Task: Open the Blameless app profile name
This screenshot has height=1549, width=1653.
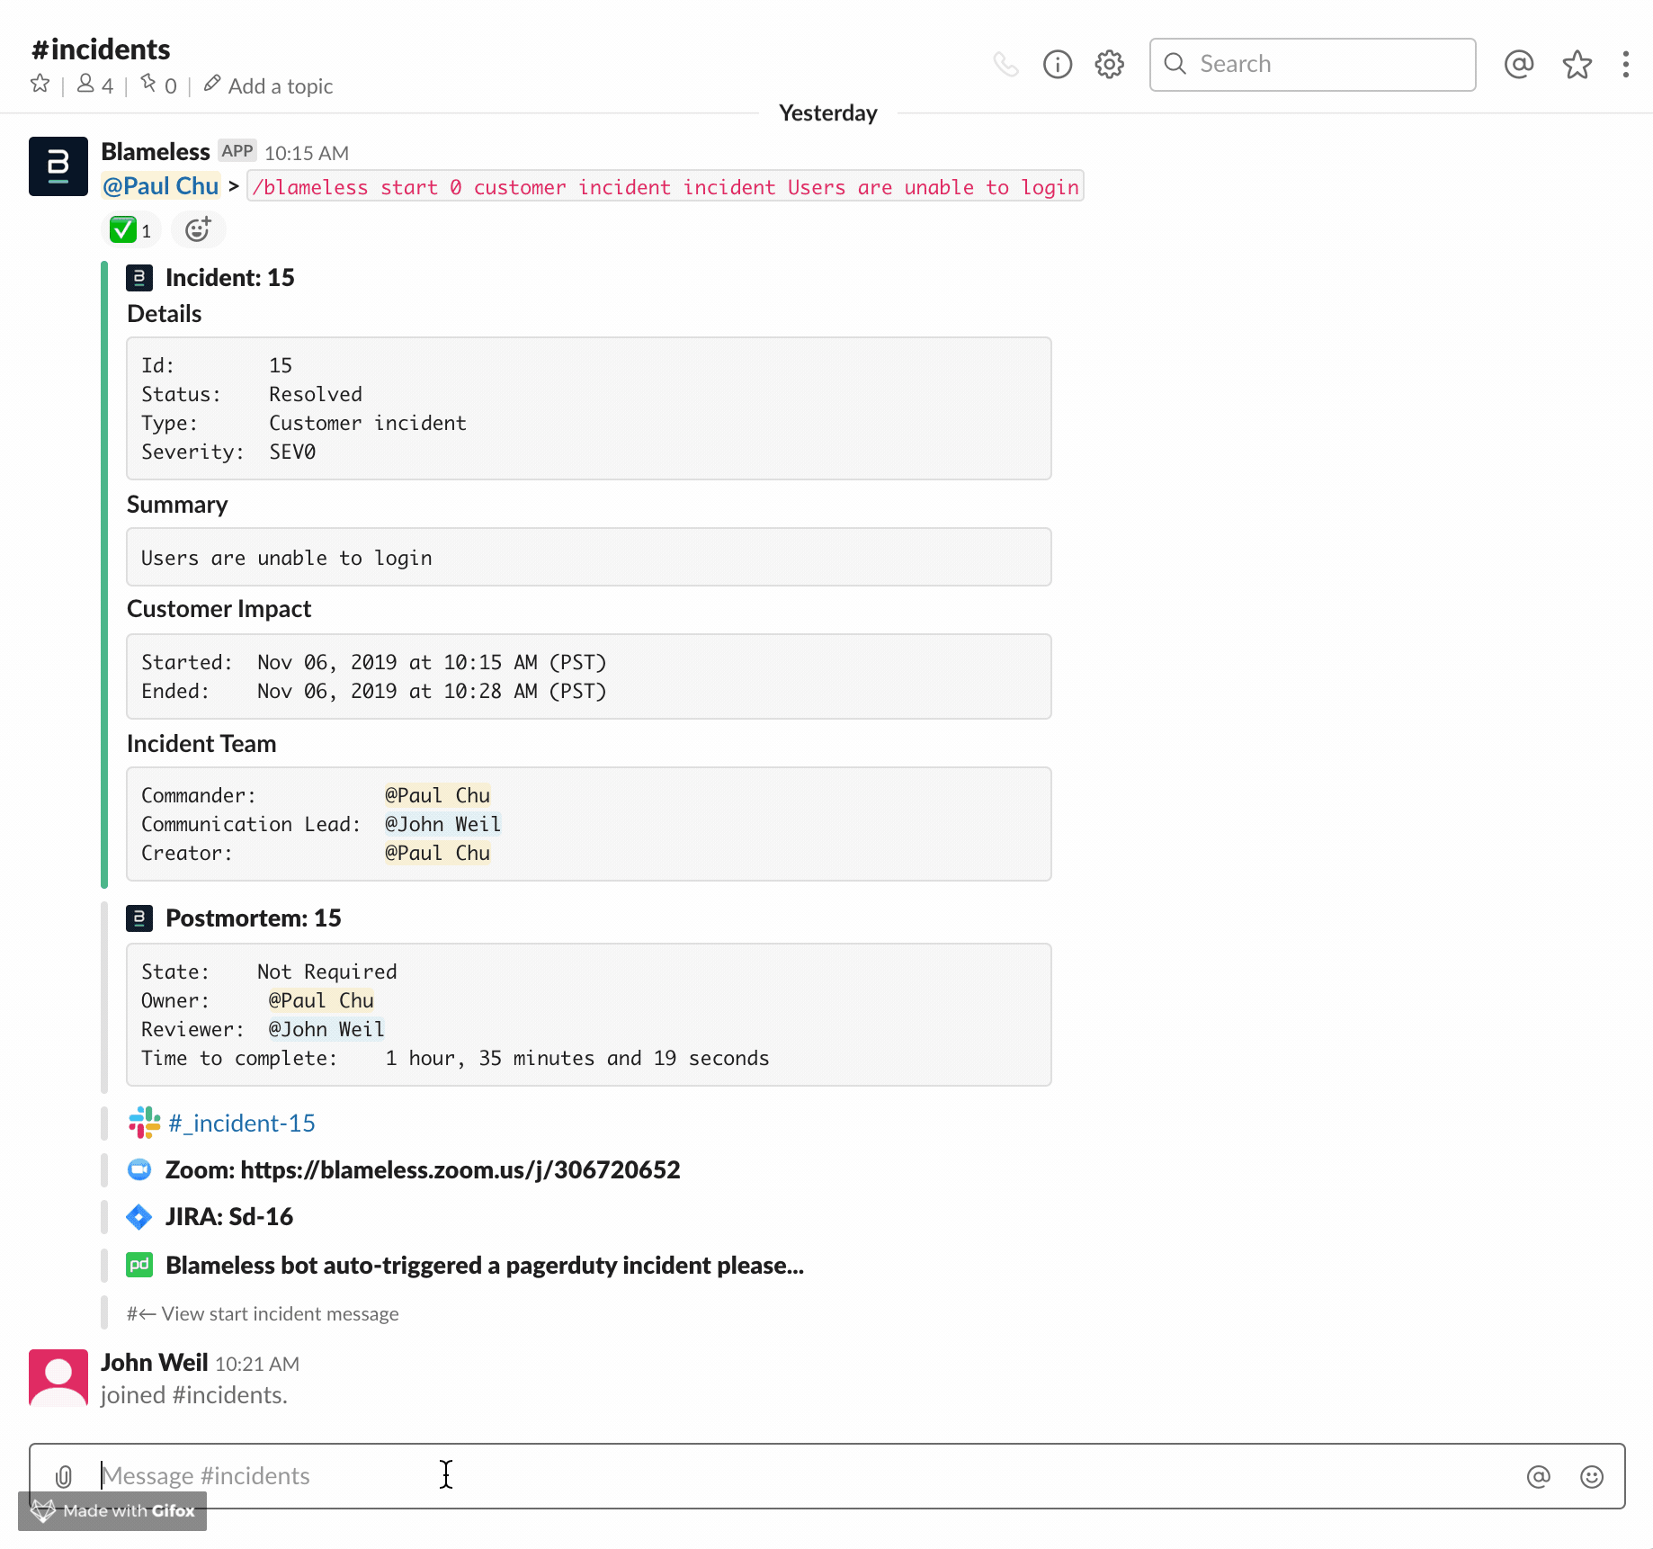Action: (156, 151)
